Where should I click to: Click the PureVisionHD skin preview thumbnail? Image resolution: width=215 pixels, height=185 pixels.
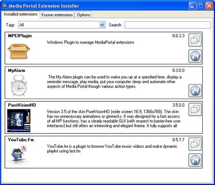(x=19, y=121)
